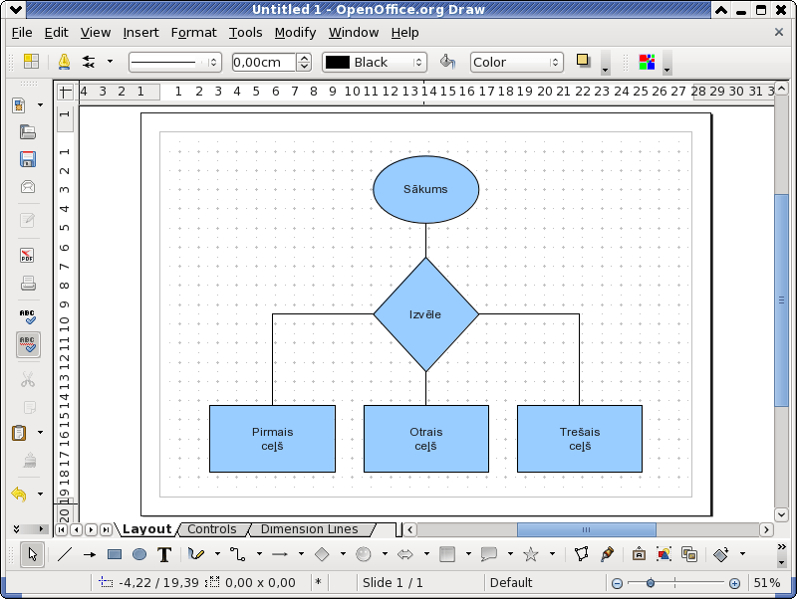
Task: Select the Rectangle tool
Action: (115, 554)
